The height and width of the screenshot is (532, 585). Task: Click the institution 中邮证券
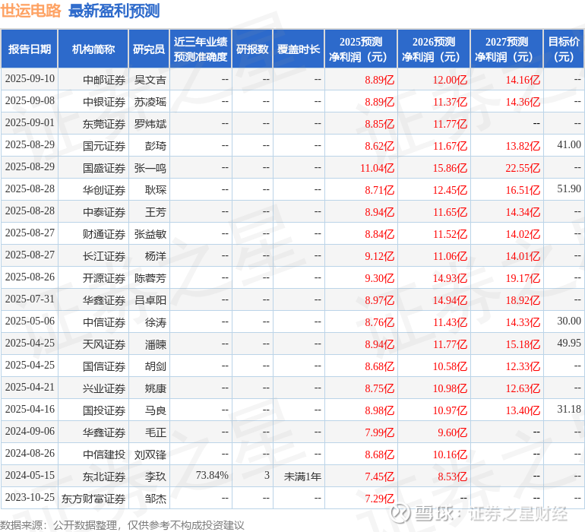coord(104,80)
